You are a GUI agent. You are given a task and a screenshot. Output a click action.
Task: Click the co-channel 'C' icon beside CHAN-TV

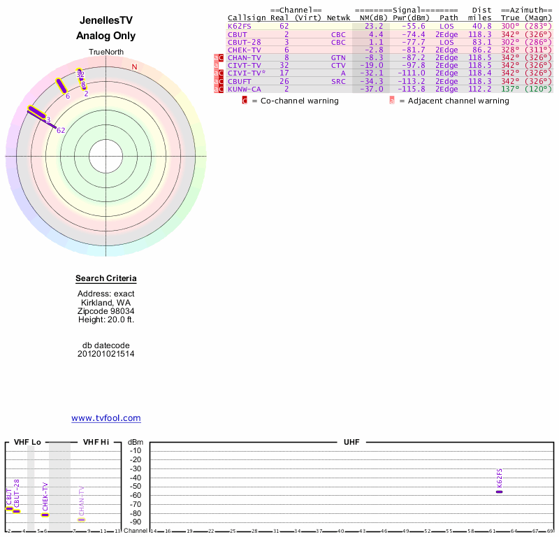tap(222, 58)
